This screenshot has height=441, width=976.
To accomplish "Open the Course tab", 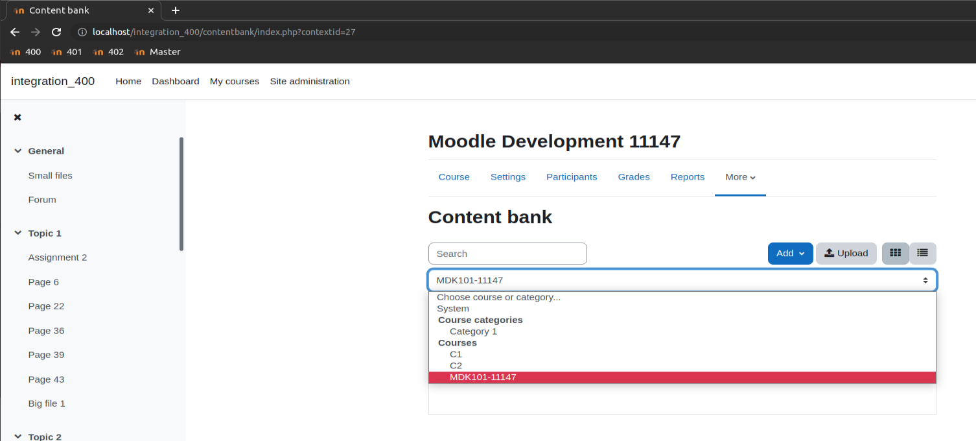I will (454, 177).
